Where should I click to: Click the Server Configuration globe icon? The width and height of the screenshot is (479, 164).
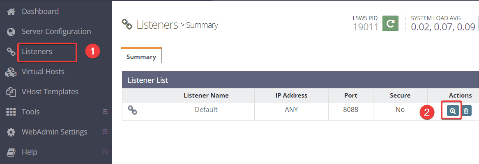point(11,32)
